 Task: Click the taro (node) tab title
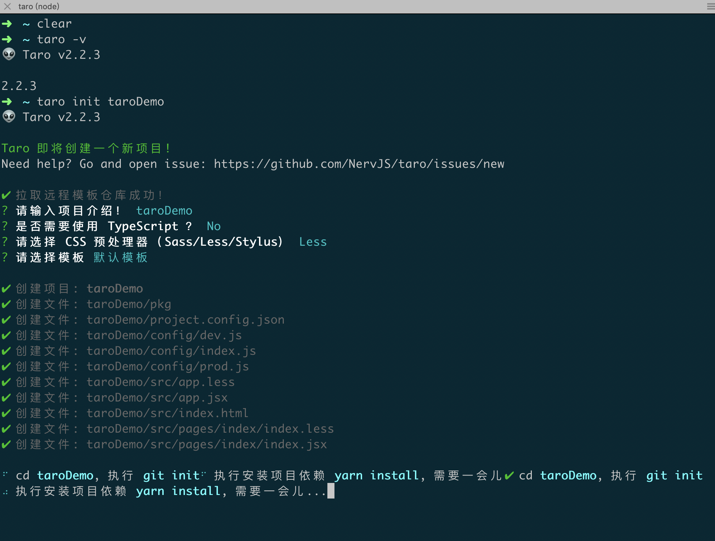(x=39, y=6)
